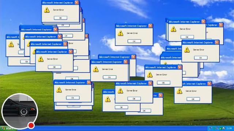Click OK in the dialog titled only 'Microsoft'
This screenshot has height=131, width=234.
coord(121,107)
